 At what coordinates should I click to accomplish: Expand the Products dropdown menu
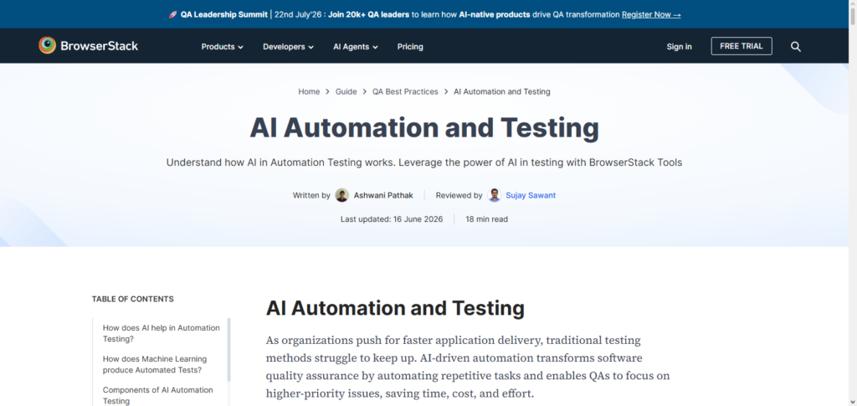pos(222,47)
